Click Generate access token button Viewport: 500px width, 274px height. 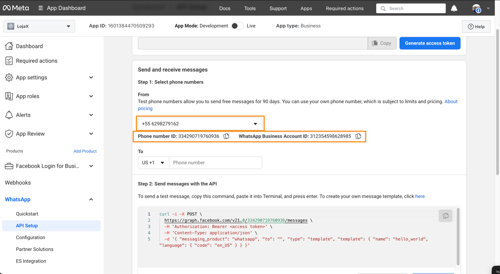pos(430,43)
